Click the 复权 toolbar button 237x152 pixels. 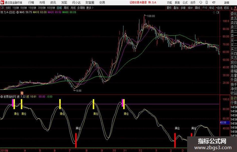tap(169, 8)
